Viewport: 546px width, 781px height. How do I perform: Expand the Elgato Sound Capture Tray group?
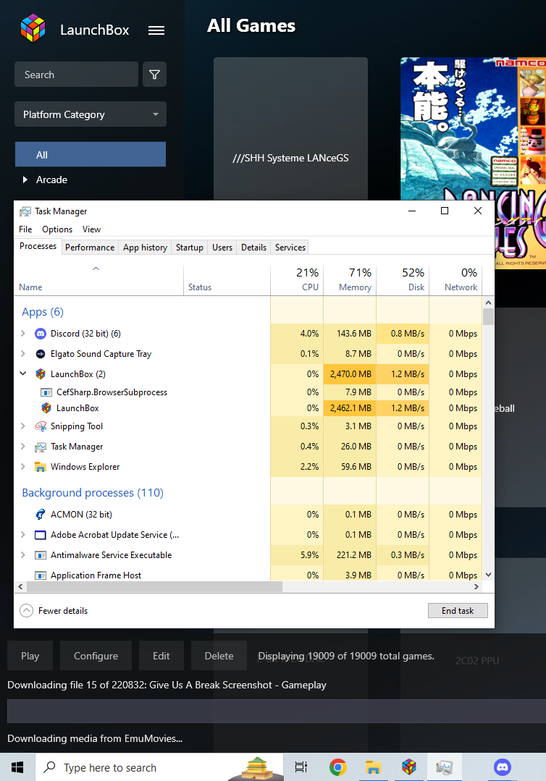23,354
